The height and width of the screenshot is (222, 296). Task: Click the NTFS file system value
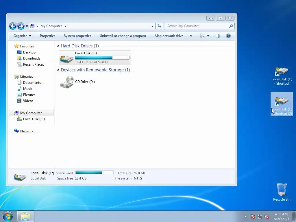click(138, 178)
